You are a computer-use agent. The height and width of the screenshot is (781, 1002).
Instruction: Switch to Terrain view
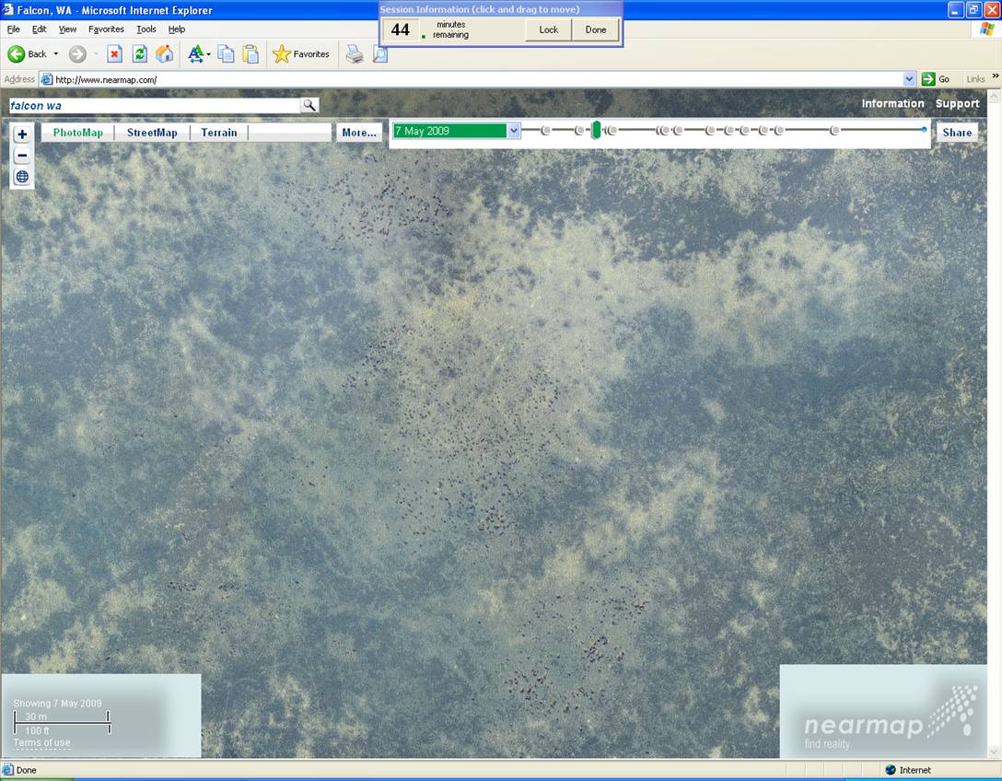(x=219, y=133)
